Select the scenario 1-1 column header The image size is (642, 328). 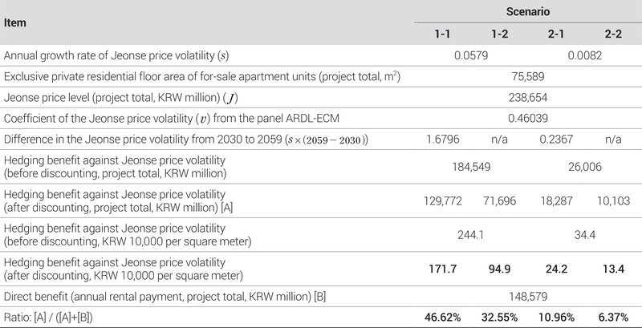pyautogui.click(x=441, y=35)
